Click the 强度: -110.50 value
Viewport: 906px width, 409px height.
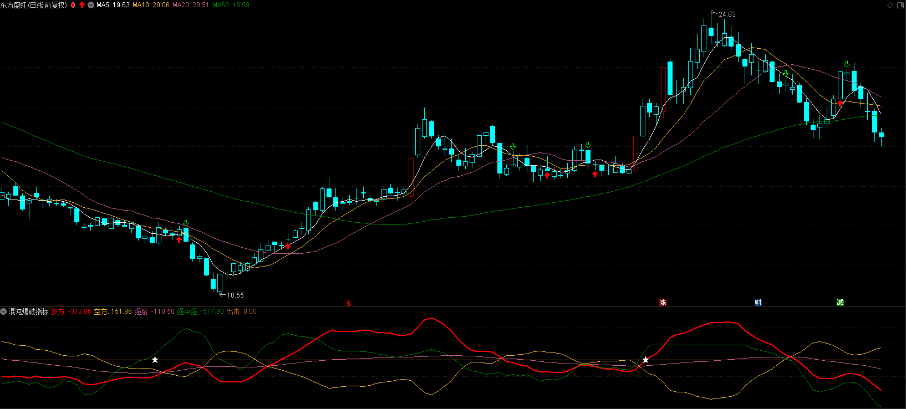click(x=155, y=311)
